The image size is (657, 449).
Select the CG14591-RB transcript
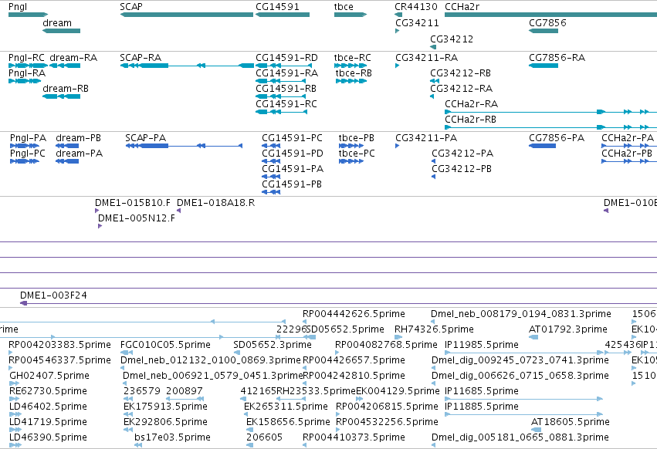(x=281, y=96)
